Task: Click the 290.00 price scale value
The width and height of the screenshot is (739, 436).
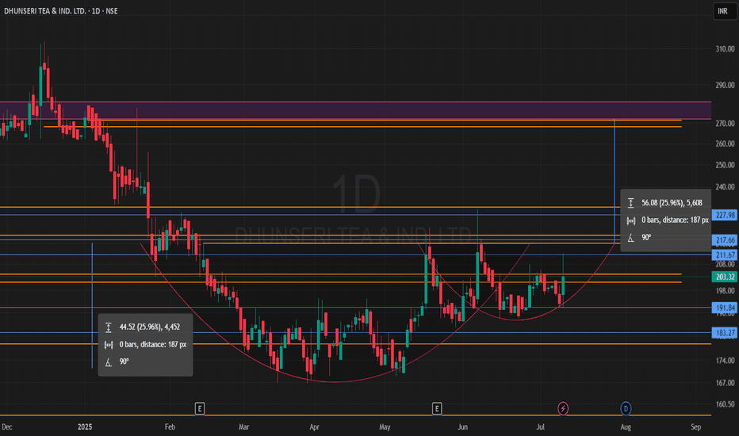Action: pyautogui.click(x=725, y=85)
